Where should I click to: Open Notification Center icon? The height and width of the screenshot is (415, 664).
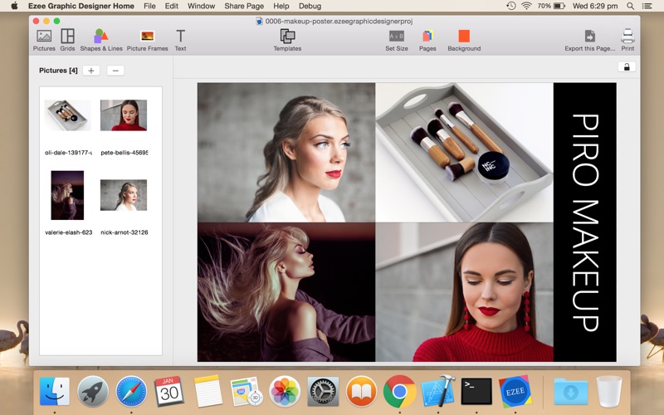coord(647,6)
